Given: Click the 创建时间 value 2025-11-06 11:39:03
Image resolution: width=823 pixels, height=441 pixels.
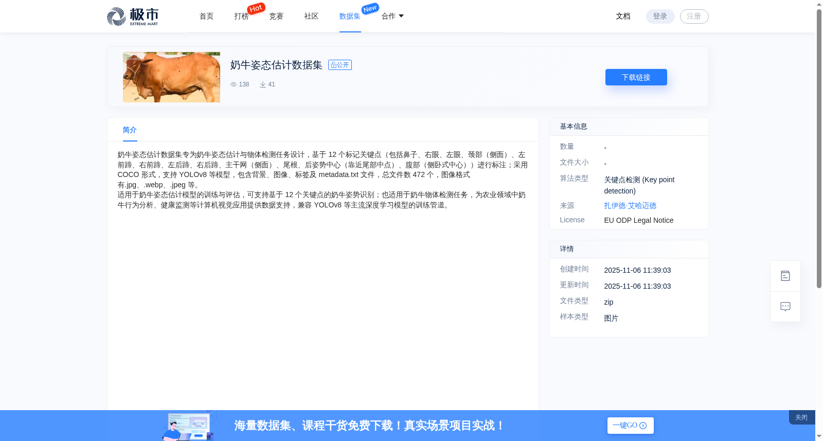Looking at the screenshot, I should (x=637, y=270).
